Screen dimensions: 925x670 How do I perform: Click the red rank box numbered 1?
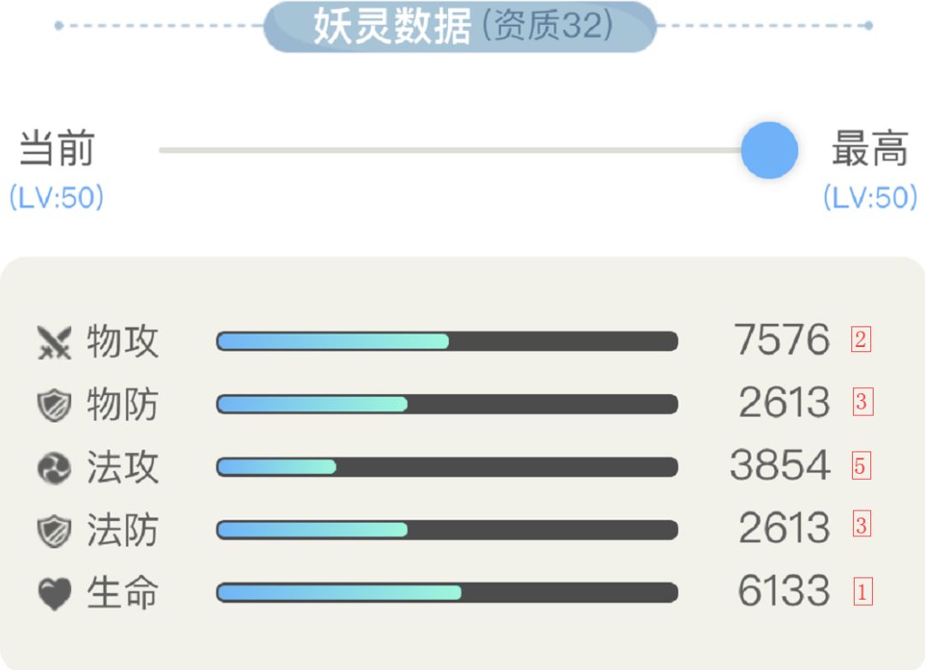click(861, 591)
